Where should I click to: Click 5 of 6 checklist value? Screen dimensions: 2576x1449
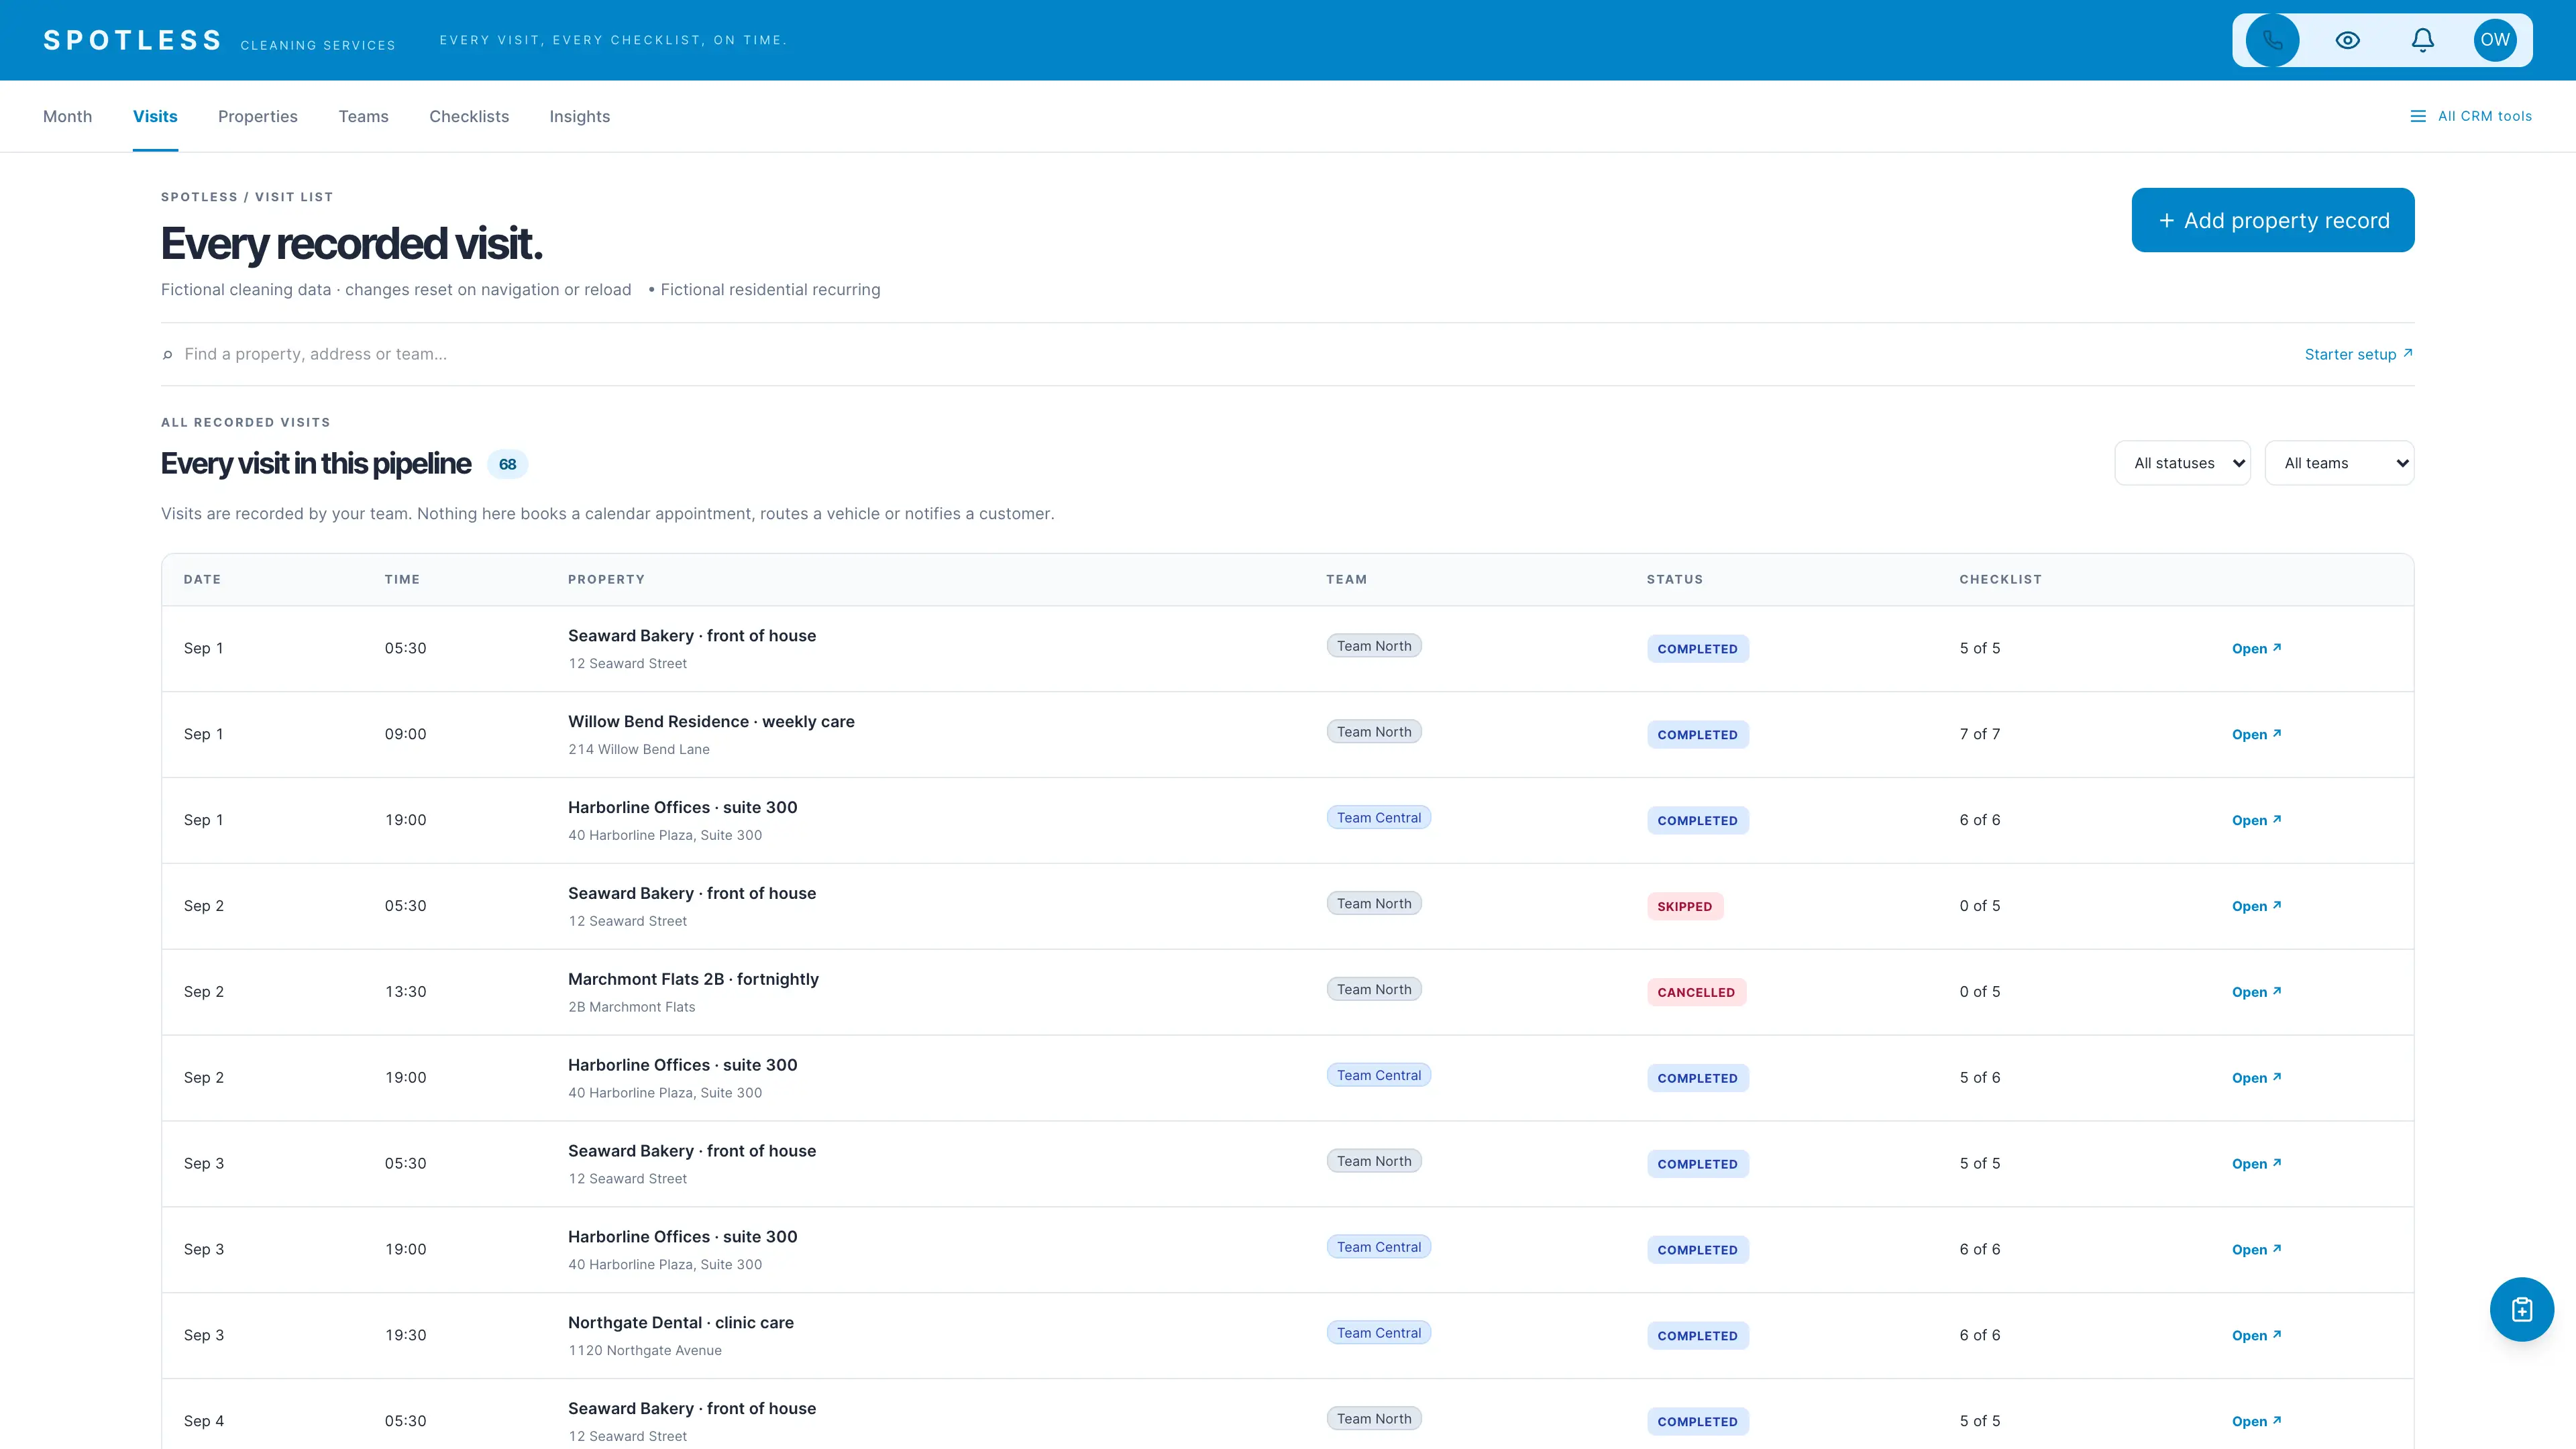(1980, 1077)
